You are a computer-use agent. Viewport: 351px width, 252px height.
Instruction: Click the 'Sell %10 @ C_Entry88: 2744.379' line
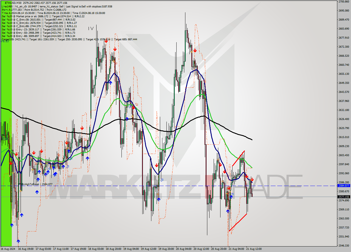pyautogui.click(x=39, y=26)
